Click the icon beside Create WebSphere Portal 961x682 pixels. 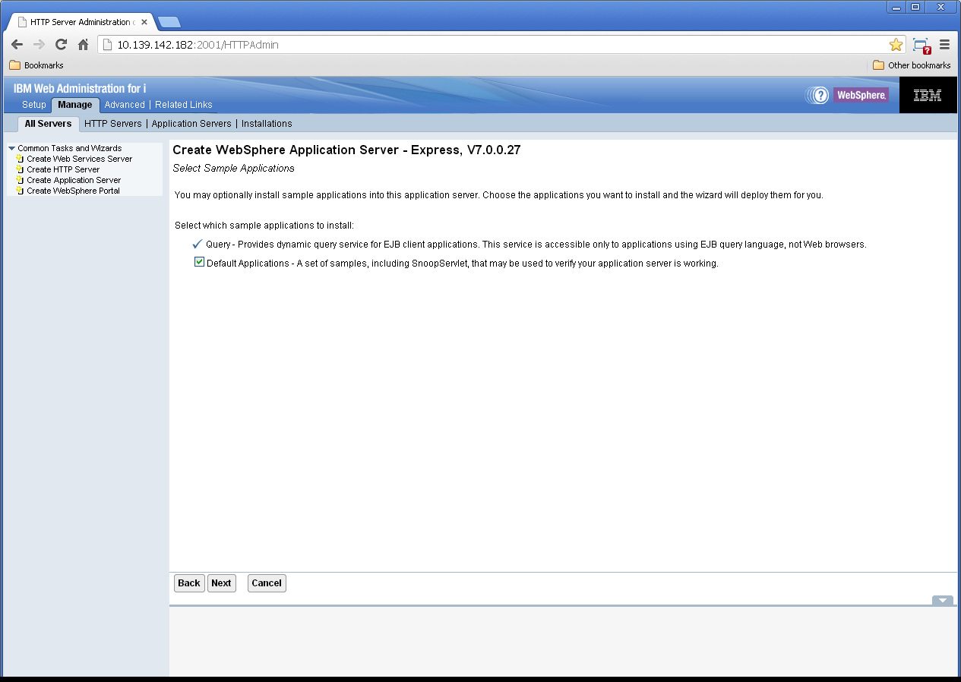[x=20, y=191]
